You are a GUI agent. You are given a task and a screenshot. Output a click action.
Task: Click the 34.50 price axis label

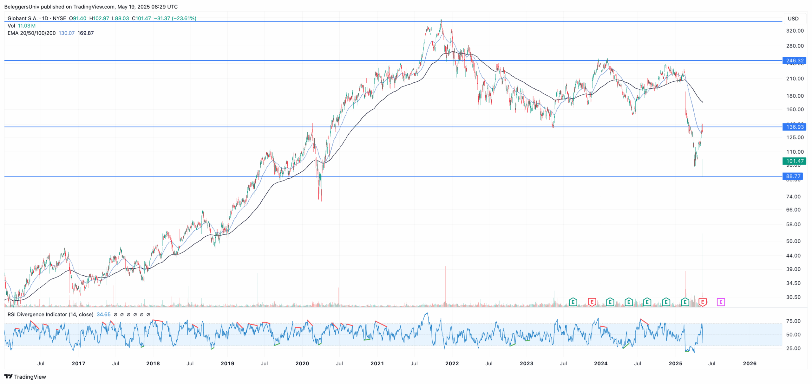point(793,283)
